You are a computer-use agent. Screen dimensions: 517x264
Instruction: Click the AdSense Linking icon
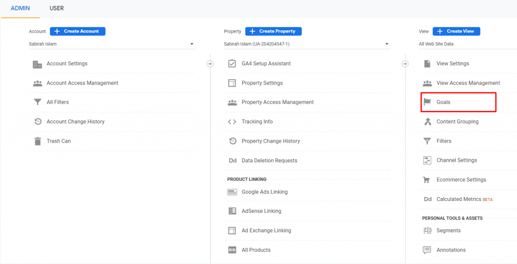pyautogui.click(x=232, y=211)
